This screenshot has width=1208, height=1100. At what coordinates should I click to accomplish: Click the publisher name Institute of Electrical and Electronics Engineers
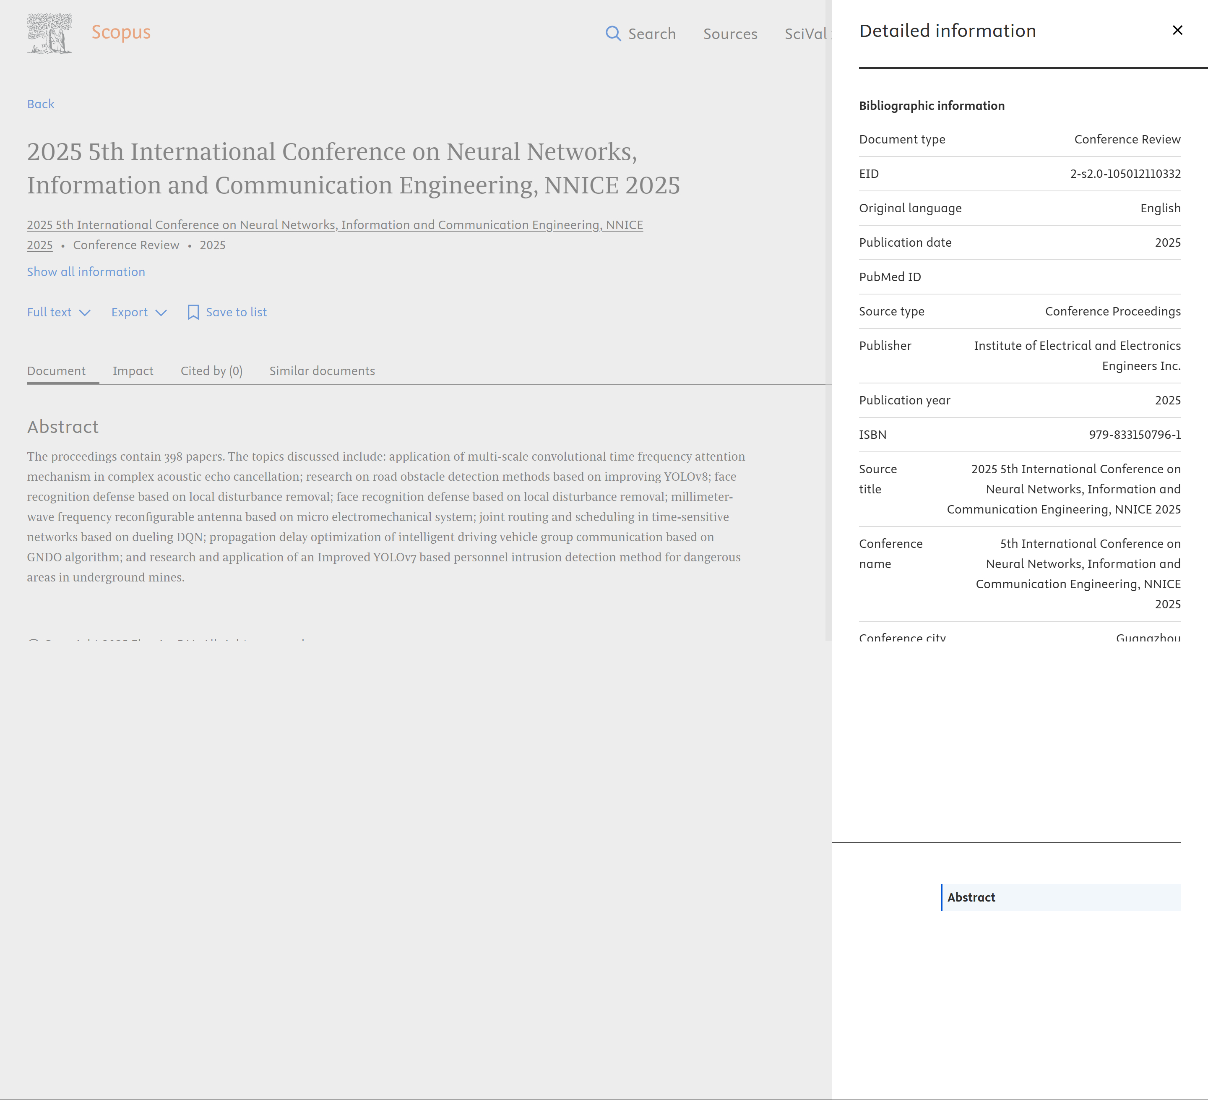[x=1078, y=356]
